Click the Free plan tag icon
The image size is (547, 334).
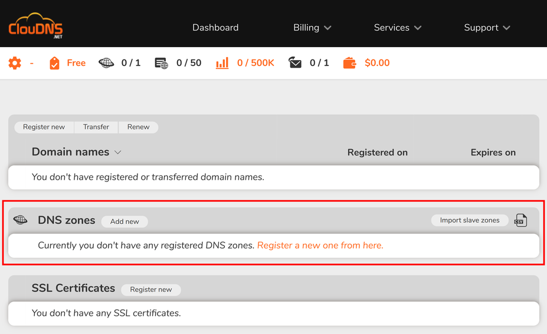[x=54, y=63]
